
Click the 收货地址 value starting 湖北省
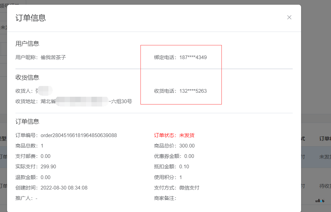(x=86, y=101)
